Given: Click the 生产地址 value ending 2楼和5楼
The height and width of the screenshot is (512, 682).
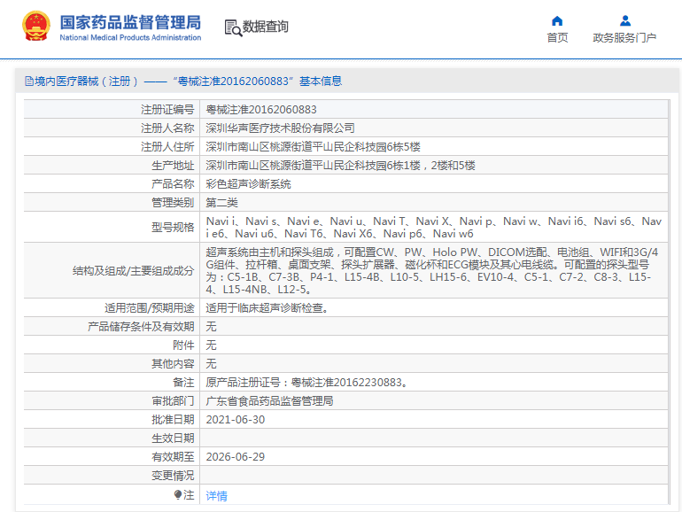Looking at the screenshot, I should coord(341,166).
